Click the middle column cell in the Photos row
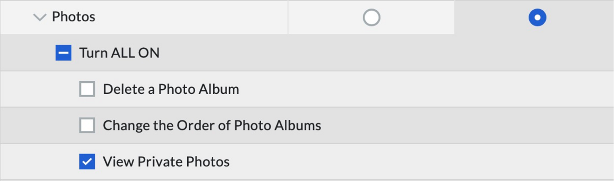This screenshot has height=181, width=614. (371, 18)
